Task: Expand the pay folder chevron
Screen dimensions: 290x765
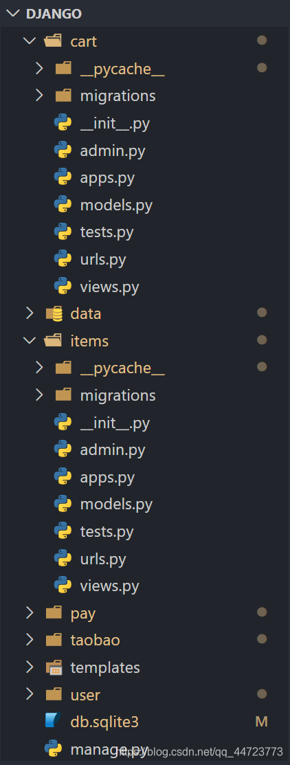Action: click(x=30, y=613)
